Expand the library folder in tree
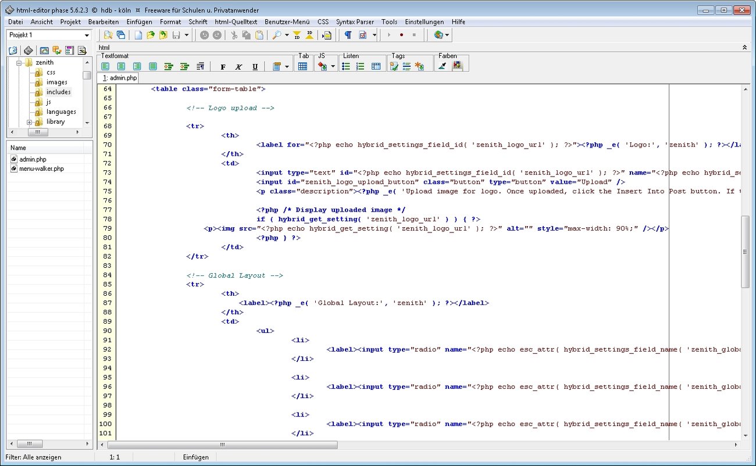 29,122
